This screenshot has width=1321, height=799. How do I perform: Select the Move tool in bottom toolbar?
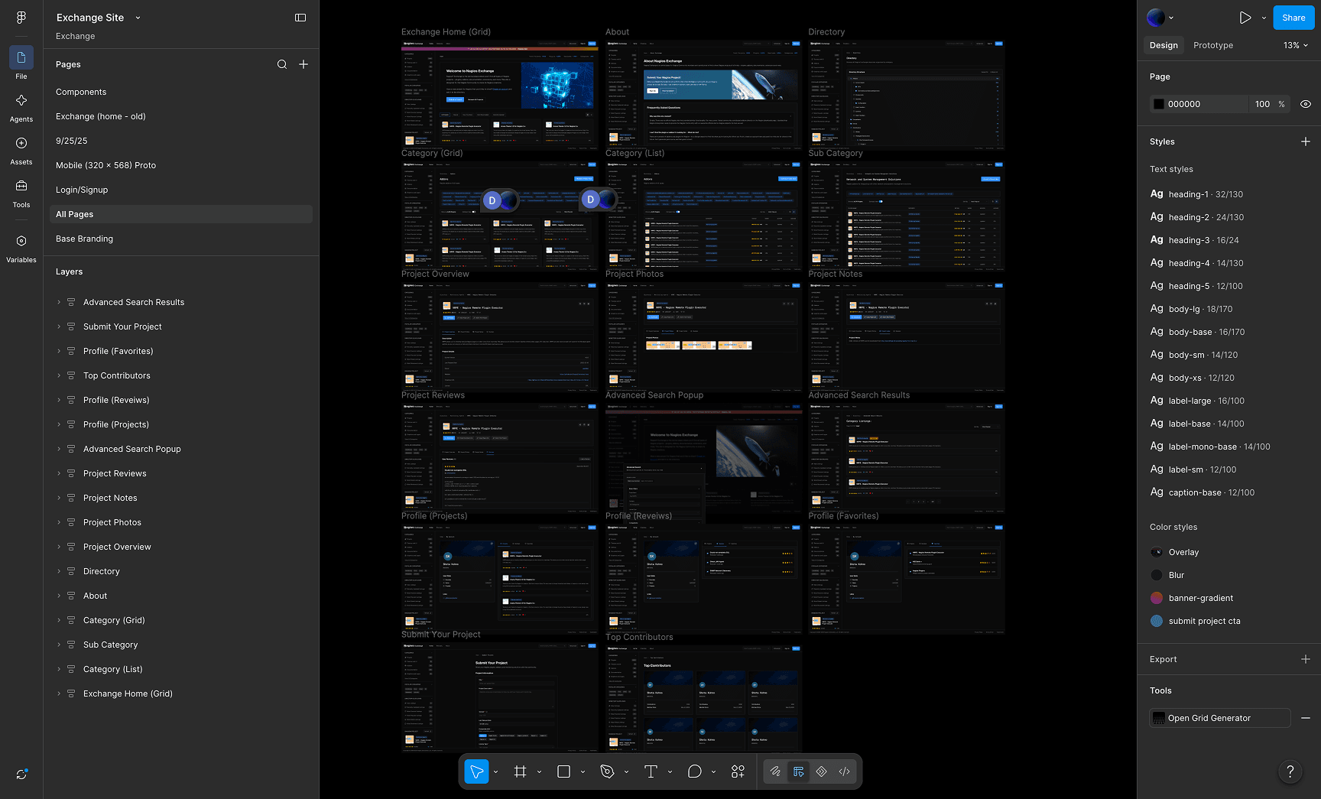pos(476,771)
